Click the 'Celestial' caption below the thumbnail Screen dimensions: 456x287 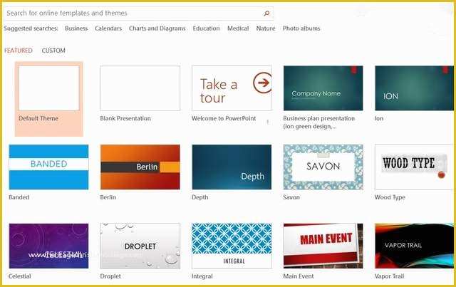[x=20, y=276]
